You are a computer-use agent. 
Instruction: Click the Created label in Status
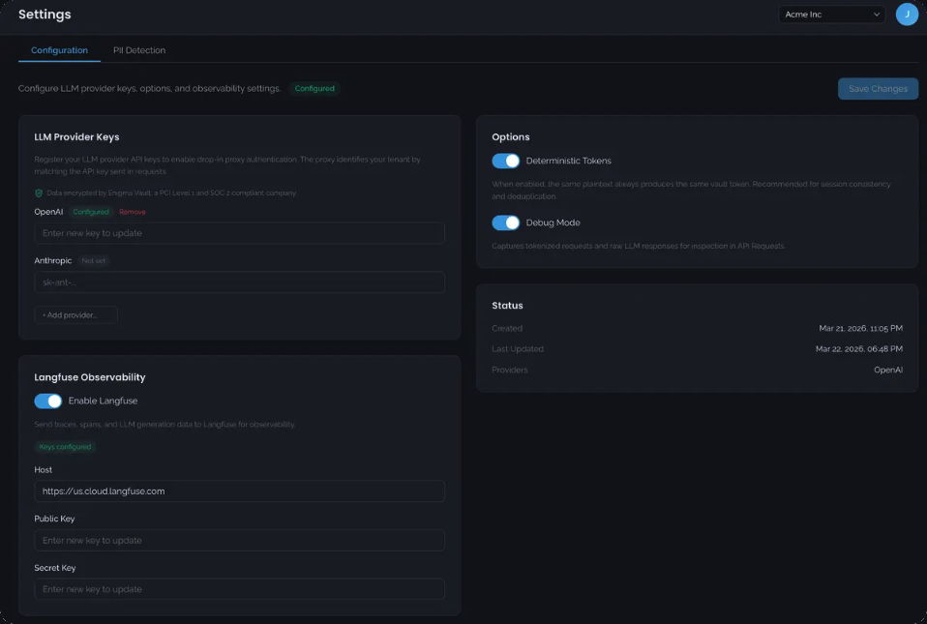click(x=507, y=328)
